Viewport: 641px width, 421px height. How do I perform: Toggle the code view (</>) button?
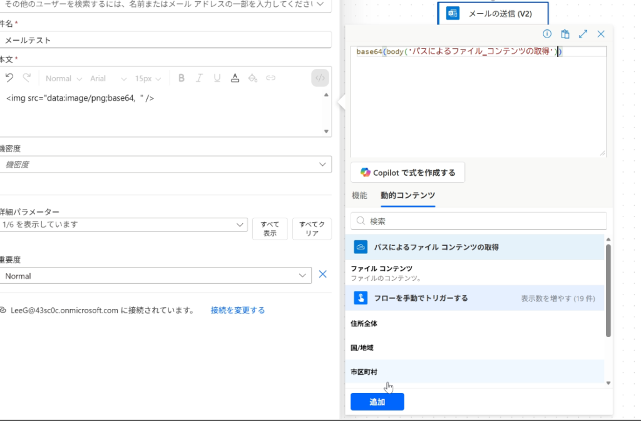click(320, 78)
